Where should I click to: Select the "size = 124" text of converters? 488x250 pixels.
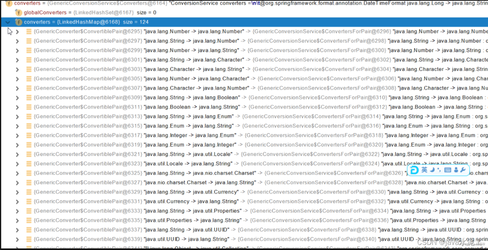coord(136,22)
